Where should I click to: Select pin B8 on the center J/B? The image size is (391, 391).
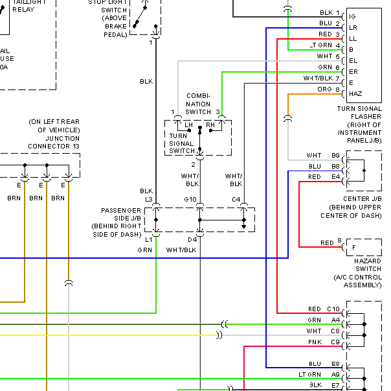pyautogui.click(x=335, y=167)
